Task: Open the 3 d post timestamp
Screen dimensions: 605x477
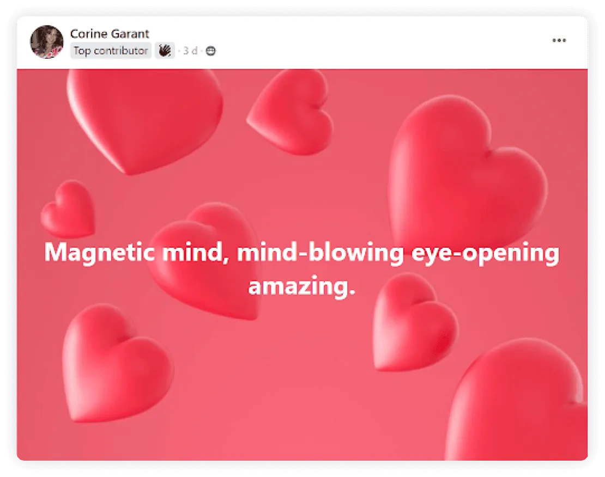Action: pos(190,51)
